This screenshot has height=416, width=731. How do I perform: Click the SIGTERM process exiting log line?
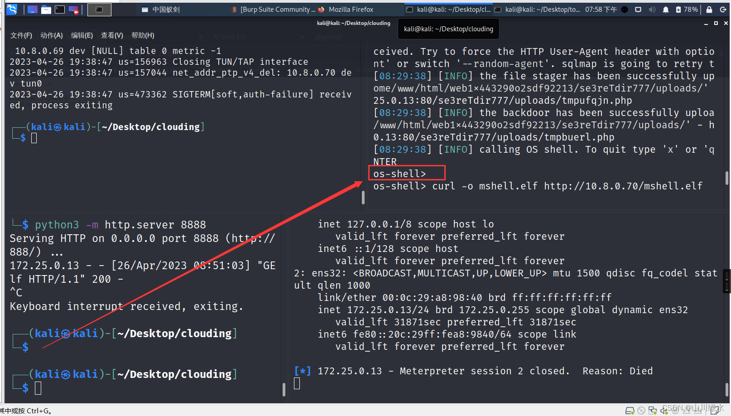[x=181, y=100]
